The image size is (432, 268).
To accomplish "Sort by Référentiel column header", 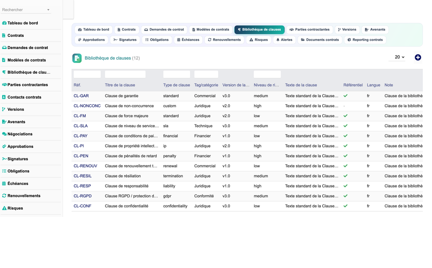I will pos(353,85).
